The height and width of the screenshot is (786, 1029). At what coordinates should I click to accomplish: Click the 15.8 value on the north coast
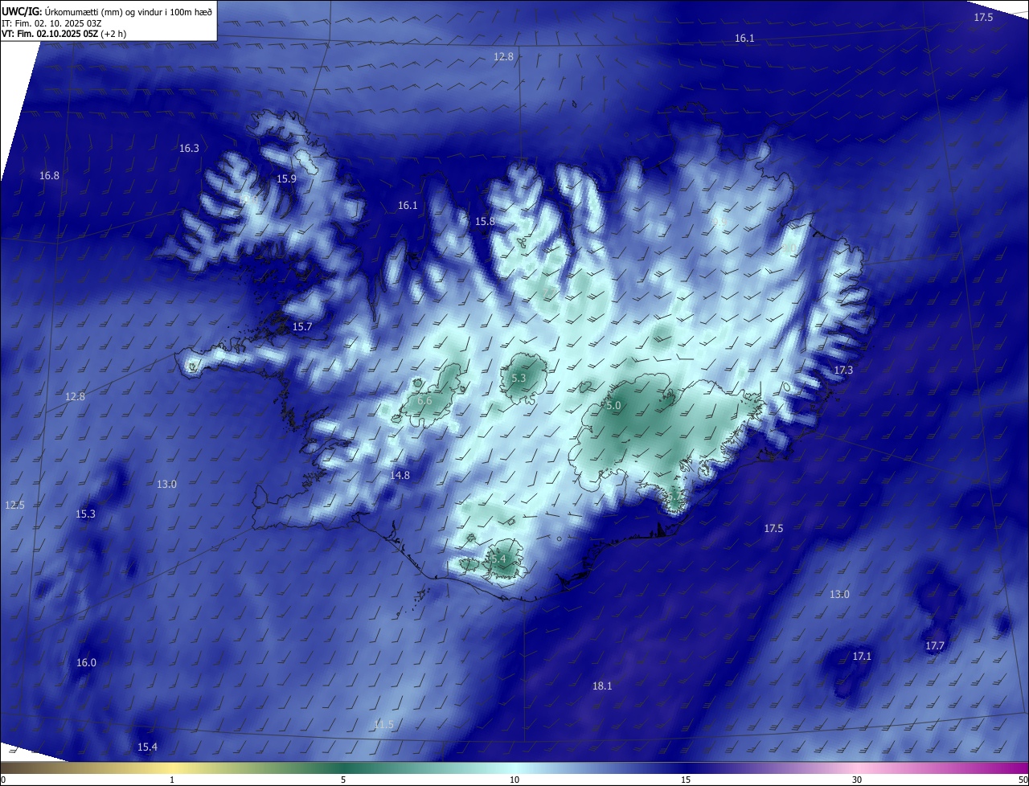point(485,221)
